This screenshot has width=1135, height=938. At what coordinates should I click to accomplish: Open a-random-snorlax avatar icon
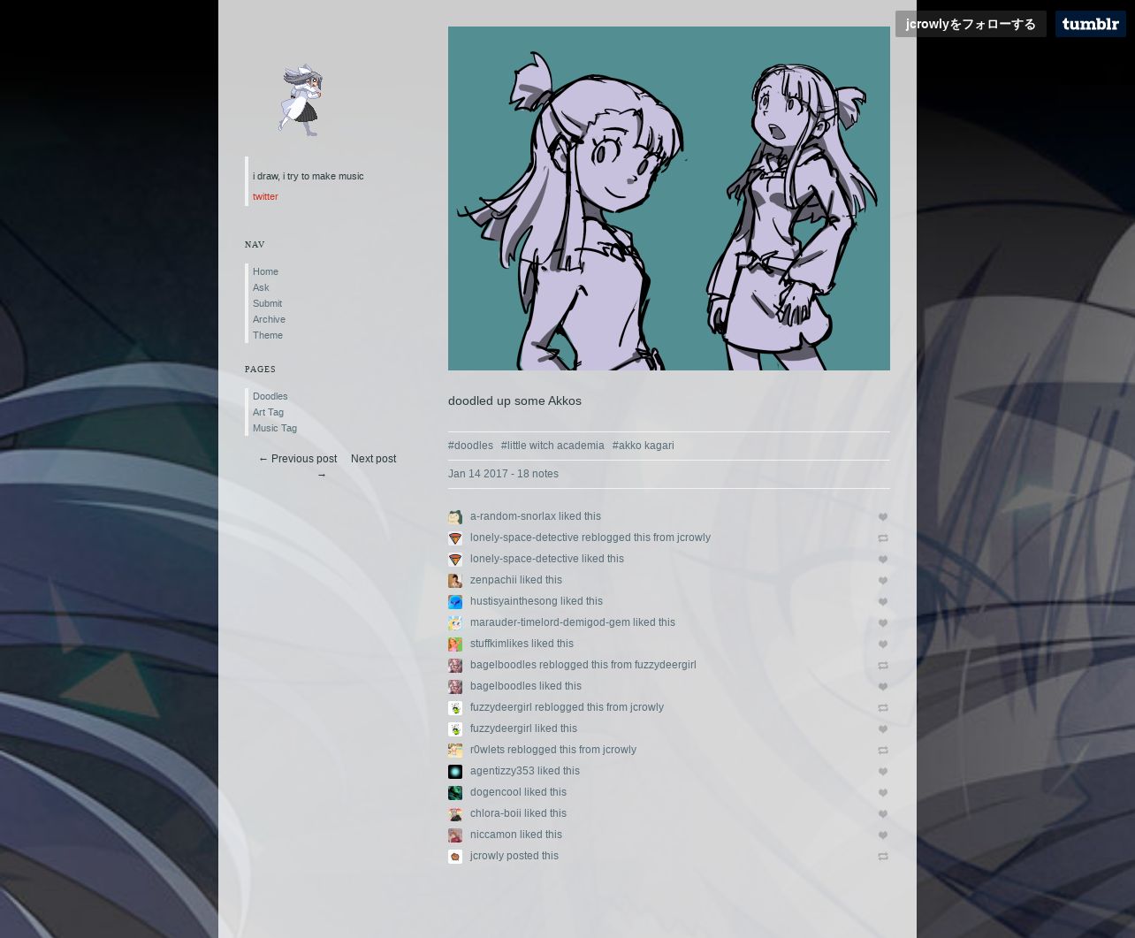(x=455, y=517)
